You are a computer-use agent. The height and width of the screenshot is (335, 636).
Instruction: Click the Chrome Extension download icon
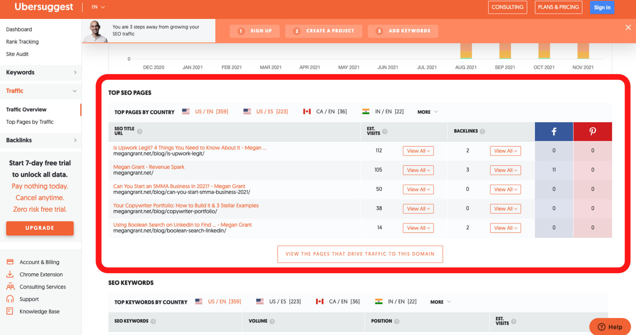coord(10,274)
